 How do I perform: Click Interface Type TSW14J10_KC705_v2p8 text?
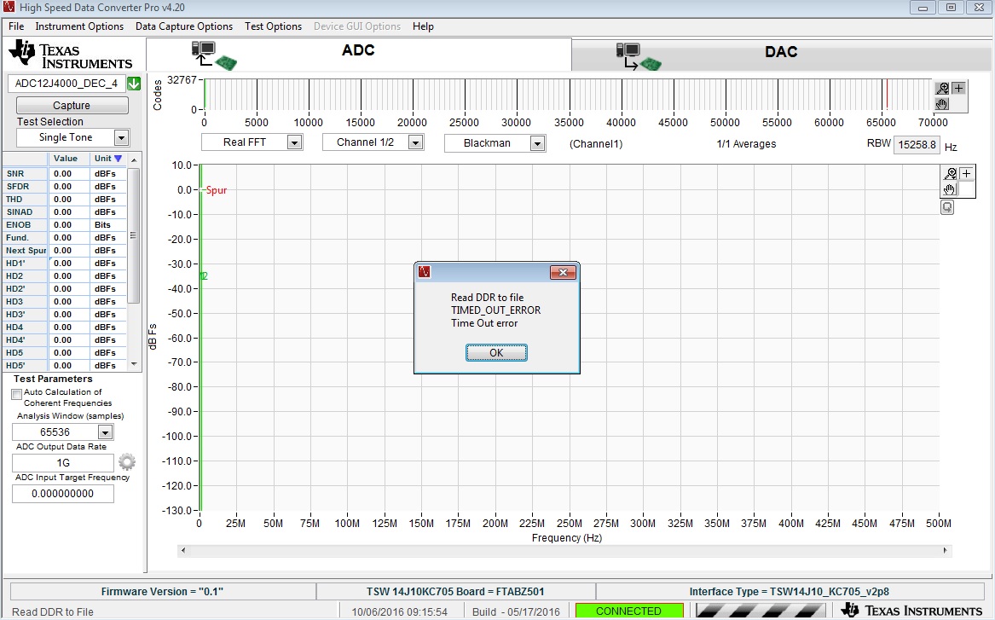(789, 592)
